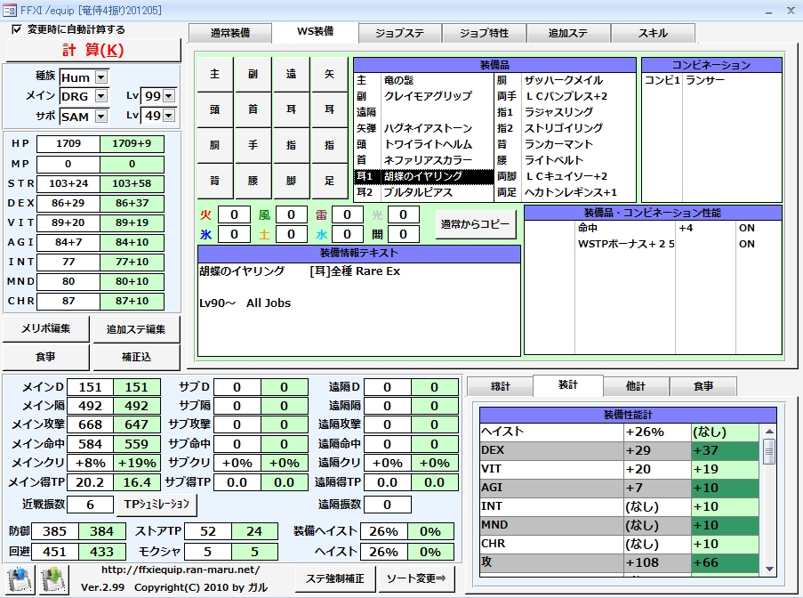Open the 種族 Hum dropdown
The image size is (803, 598).
(101, 77)
